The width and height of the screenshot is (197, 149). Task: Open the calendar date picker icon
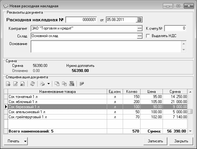pos(139,20)
